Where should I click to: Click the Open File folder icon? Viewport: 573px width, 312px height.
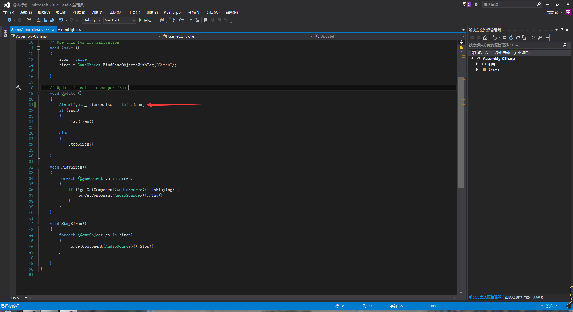coord(39,20)
